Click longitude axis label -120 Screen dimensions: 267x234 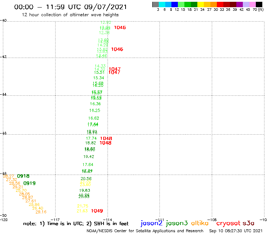point(4,220)
